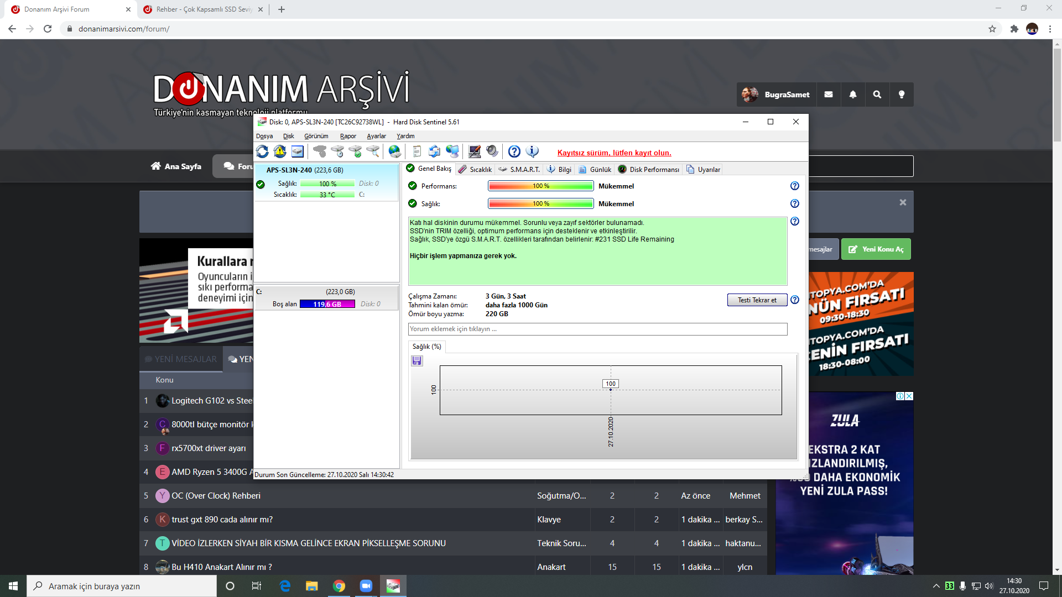
Task: Open Chrome extensions puzzle icon
Action: pos(1014,29)
